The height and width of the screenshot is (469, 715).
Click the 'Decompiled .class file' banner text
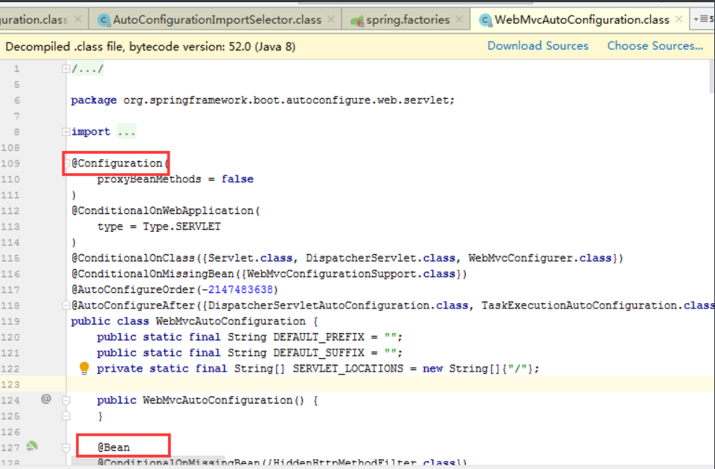pyautogui.click(x=150, y=46)
